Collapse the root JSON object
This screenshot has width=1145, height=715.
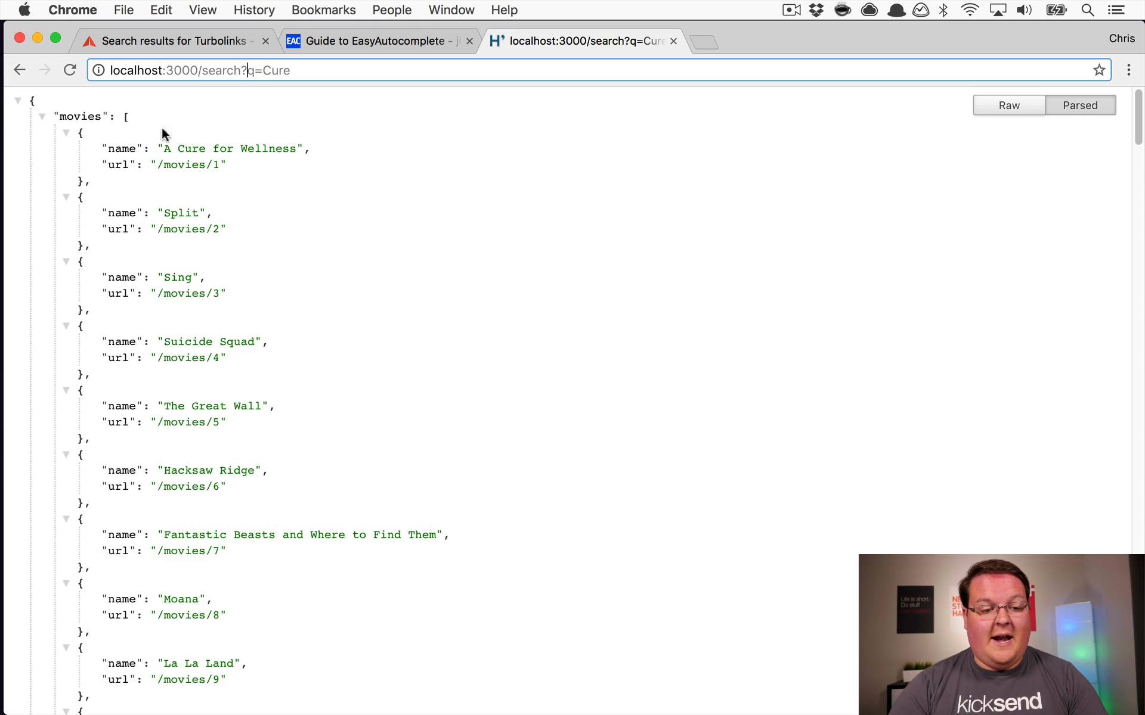(x=18, y=101)
